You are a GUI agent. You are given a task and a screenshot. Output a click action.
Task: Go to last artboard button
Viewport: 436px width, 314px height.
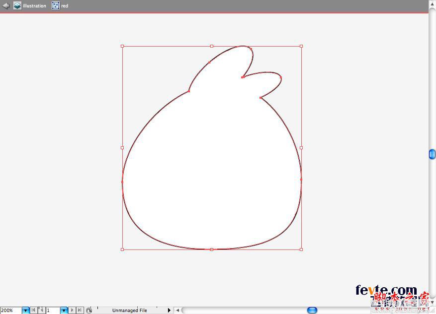[80, 310]
